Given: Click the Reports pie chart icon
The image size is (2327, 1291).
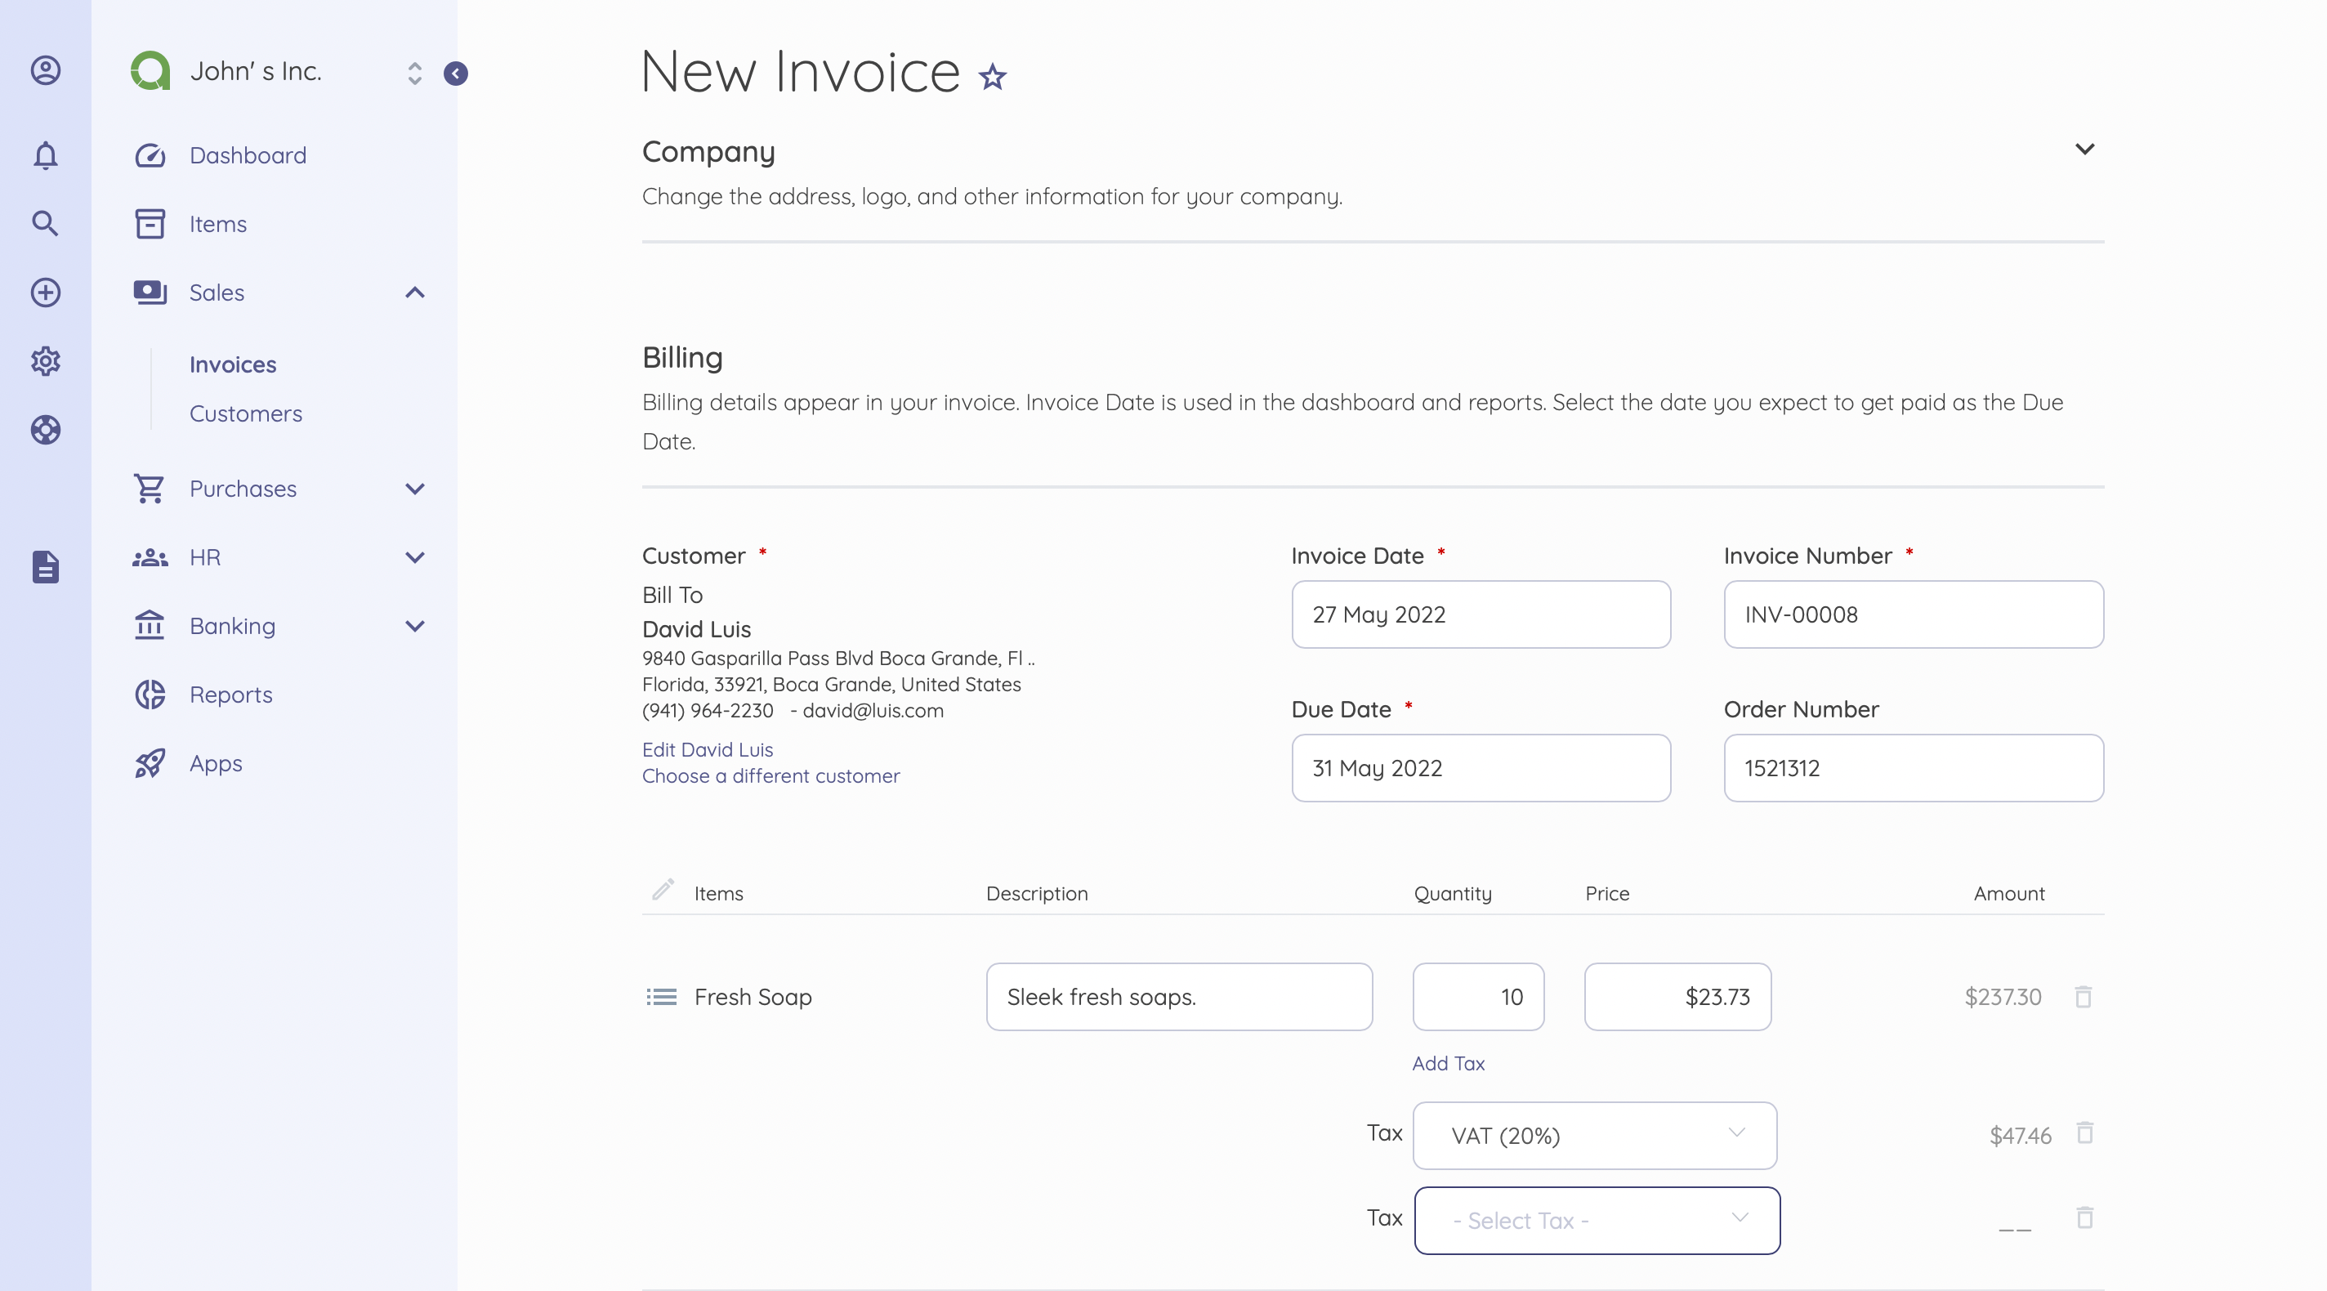Looking at the screenshot, I should 150,694.
